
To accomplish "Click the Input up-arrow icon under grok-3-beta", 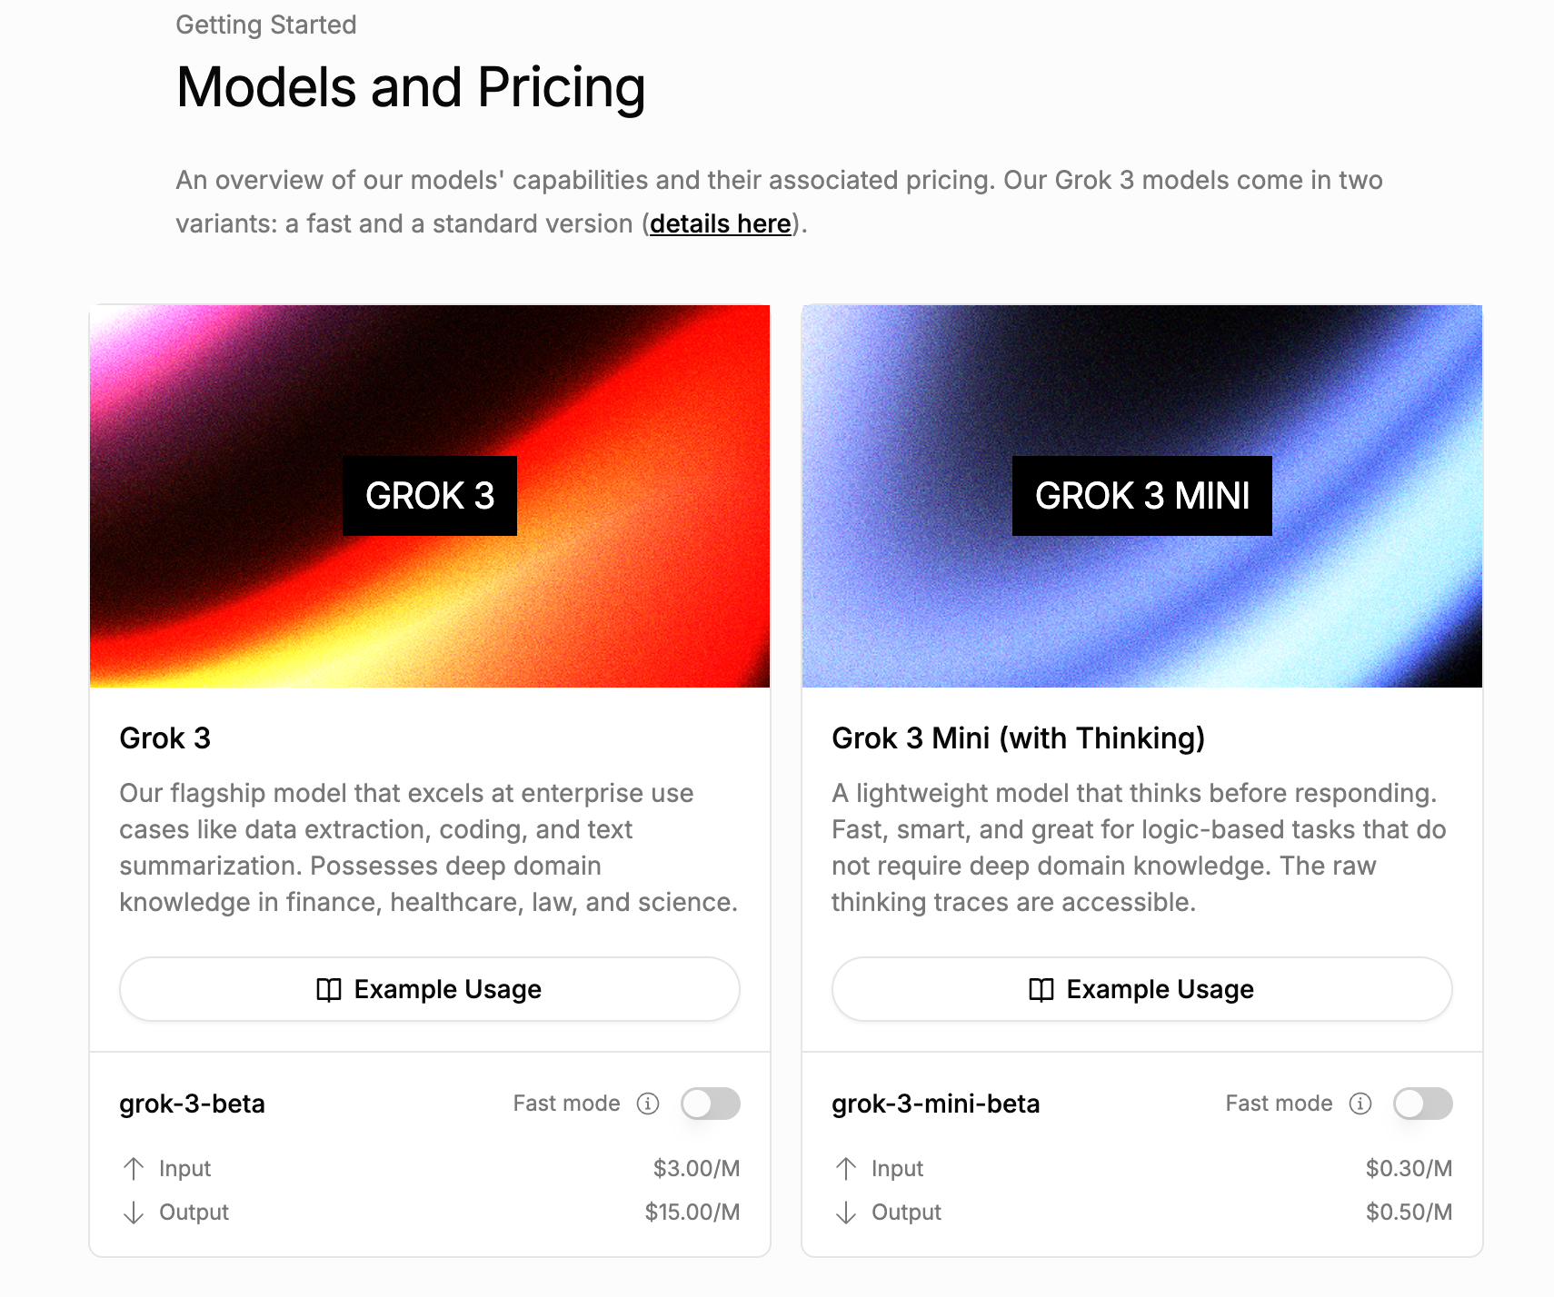I will pyautogui.click(x=134, y=1168).
